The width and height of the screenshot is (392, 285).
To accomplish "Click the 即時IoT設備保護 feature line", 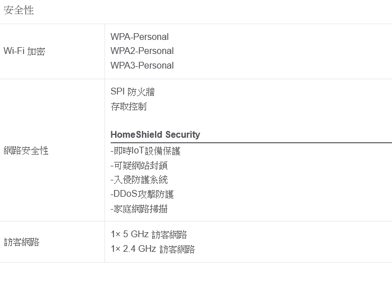I will pos(145,151).
